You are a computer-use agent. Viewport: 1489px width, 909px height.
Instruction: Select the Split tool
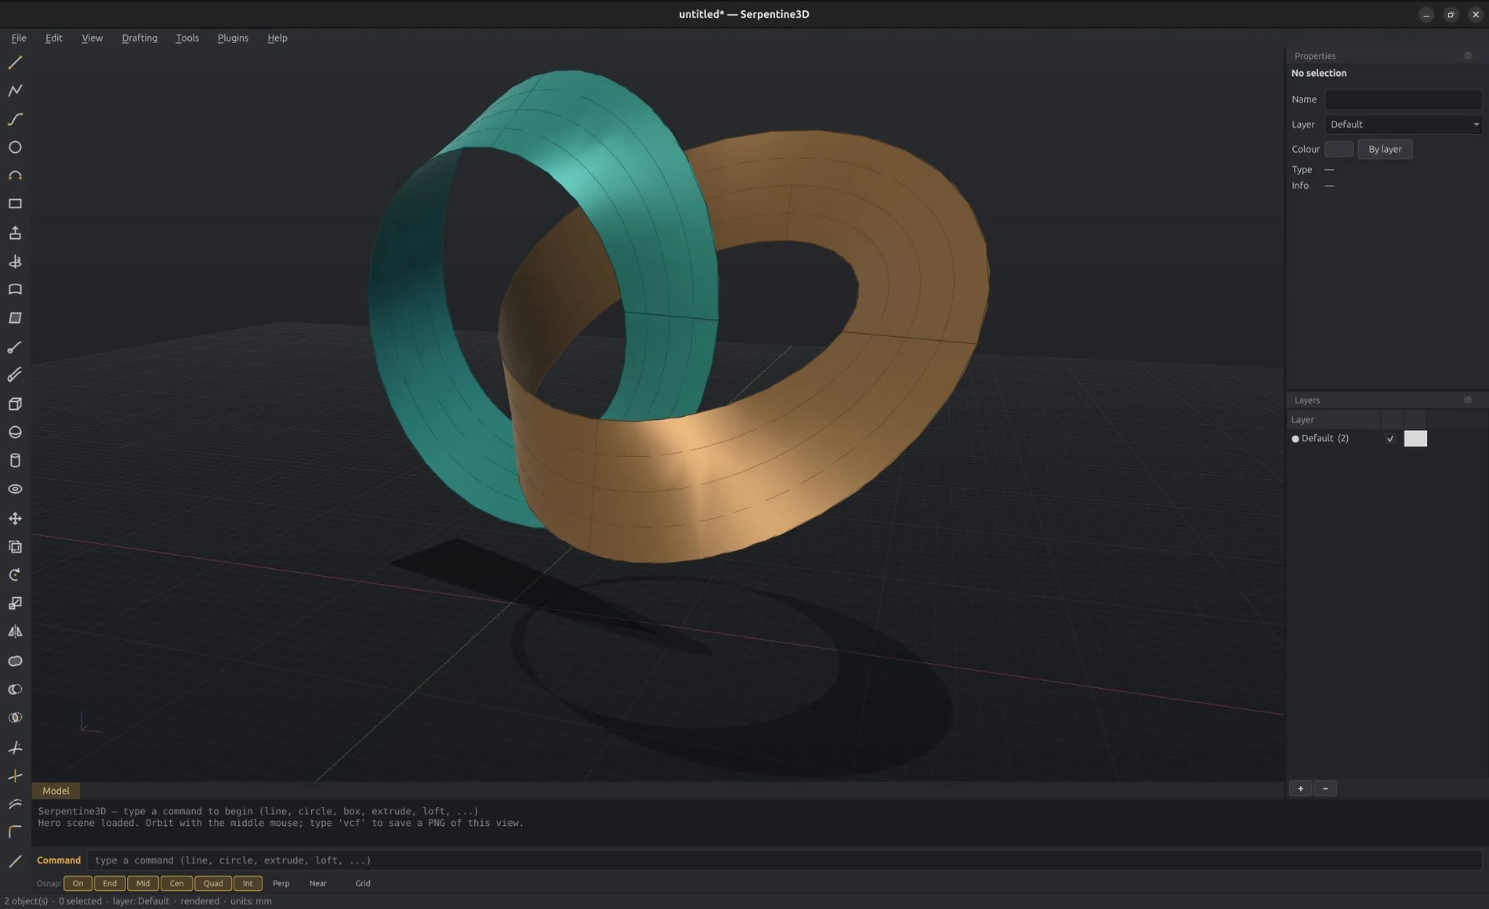15,776
